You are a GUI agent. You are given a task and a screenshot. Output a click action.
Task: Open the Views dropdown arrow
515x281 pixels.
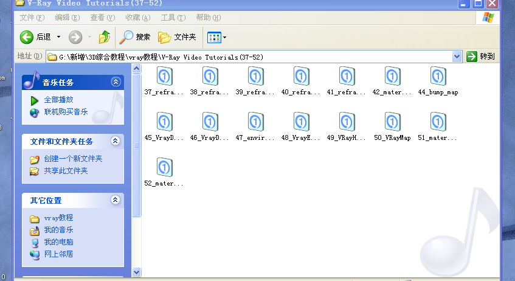coord(224,38)
